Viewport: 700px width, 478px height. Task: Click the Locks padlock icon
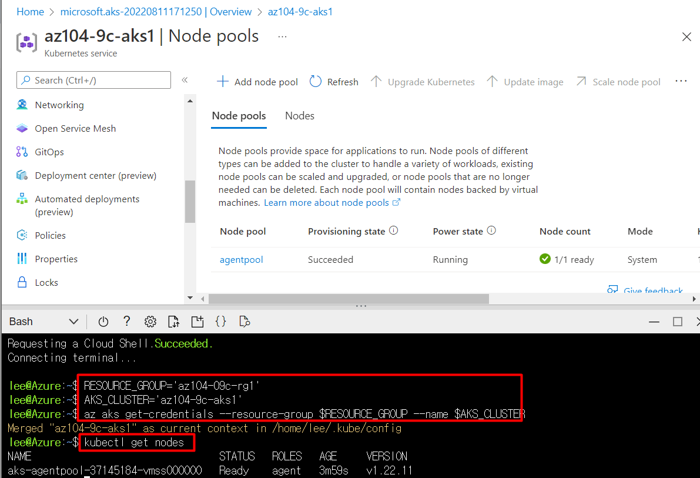point(22,282)
